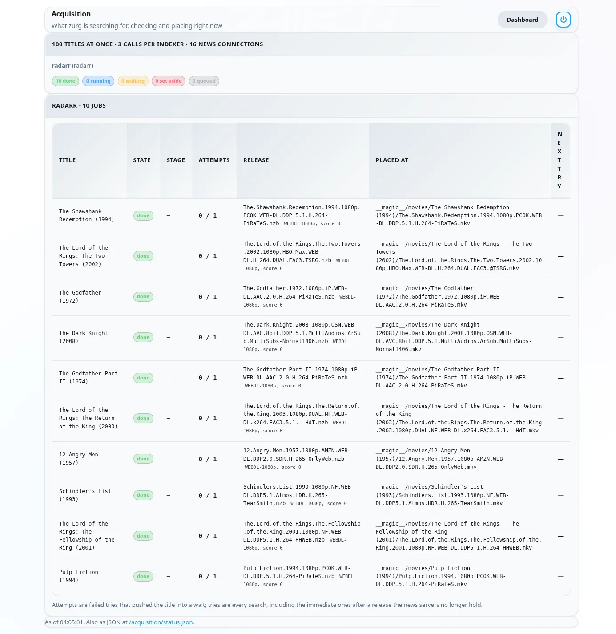The height and width of the screenshot is (634, 616).
Task: Click the attempts value for The Godfather (1972)
Action: pos(208,297)
